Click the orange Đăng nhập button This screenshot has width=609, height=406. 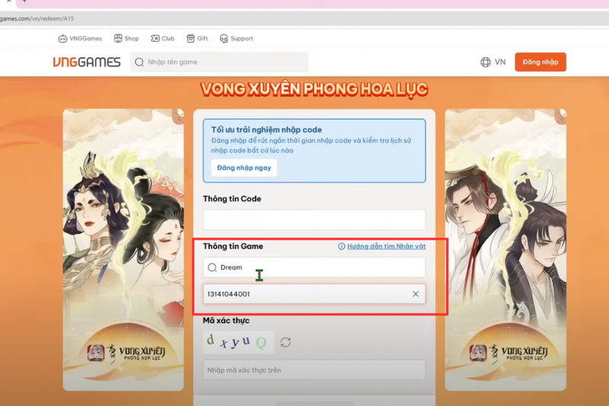click(540, 62)
